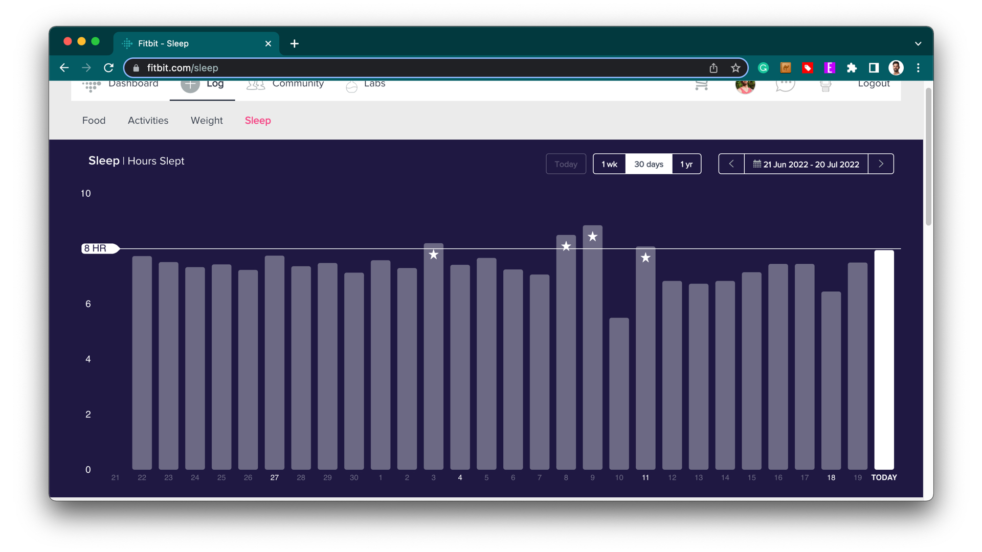982x552 pixels.
Task: Open the date range picker 21 Jun - 20 Jul
Action: click(806, 164)
